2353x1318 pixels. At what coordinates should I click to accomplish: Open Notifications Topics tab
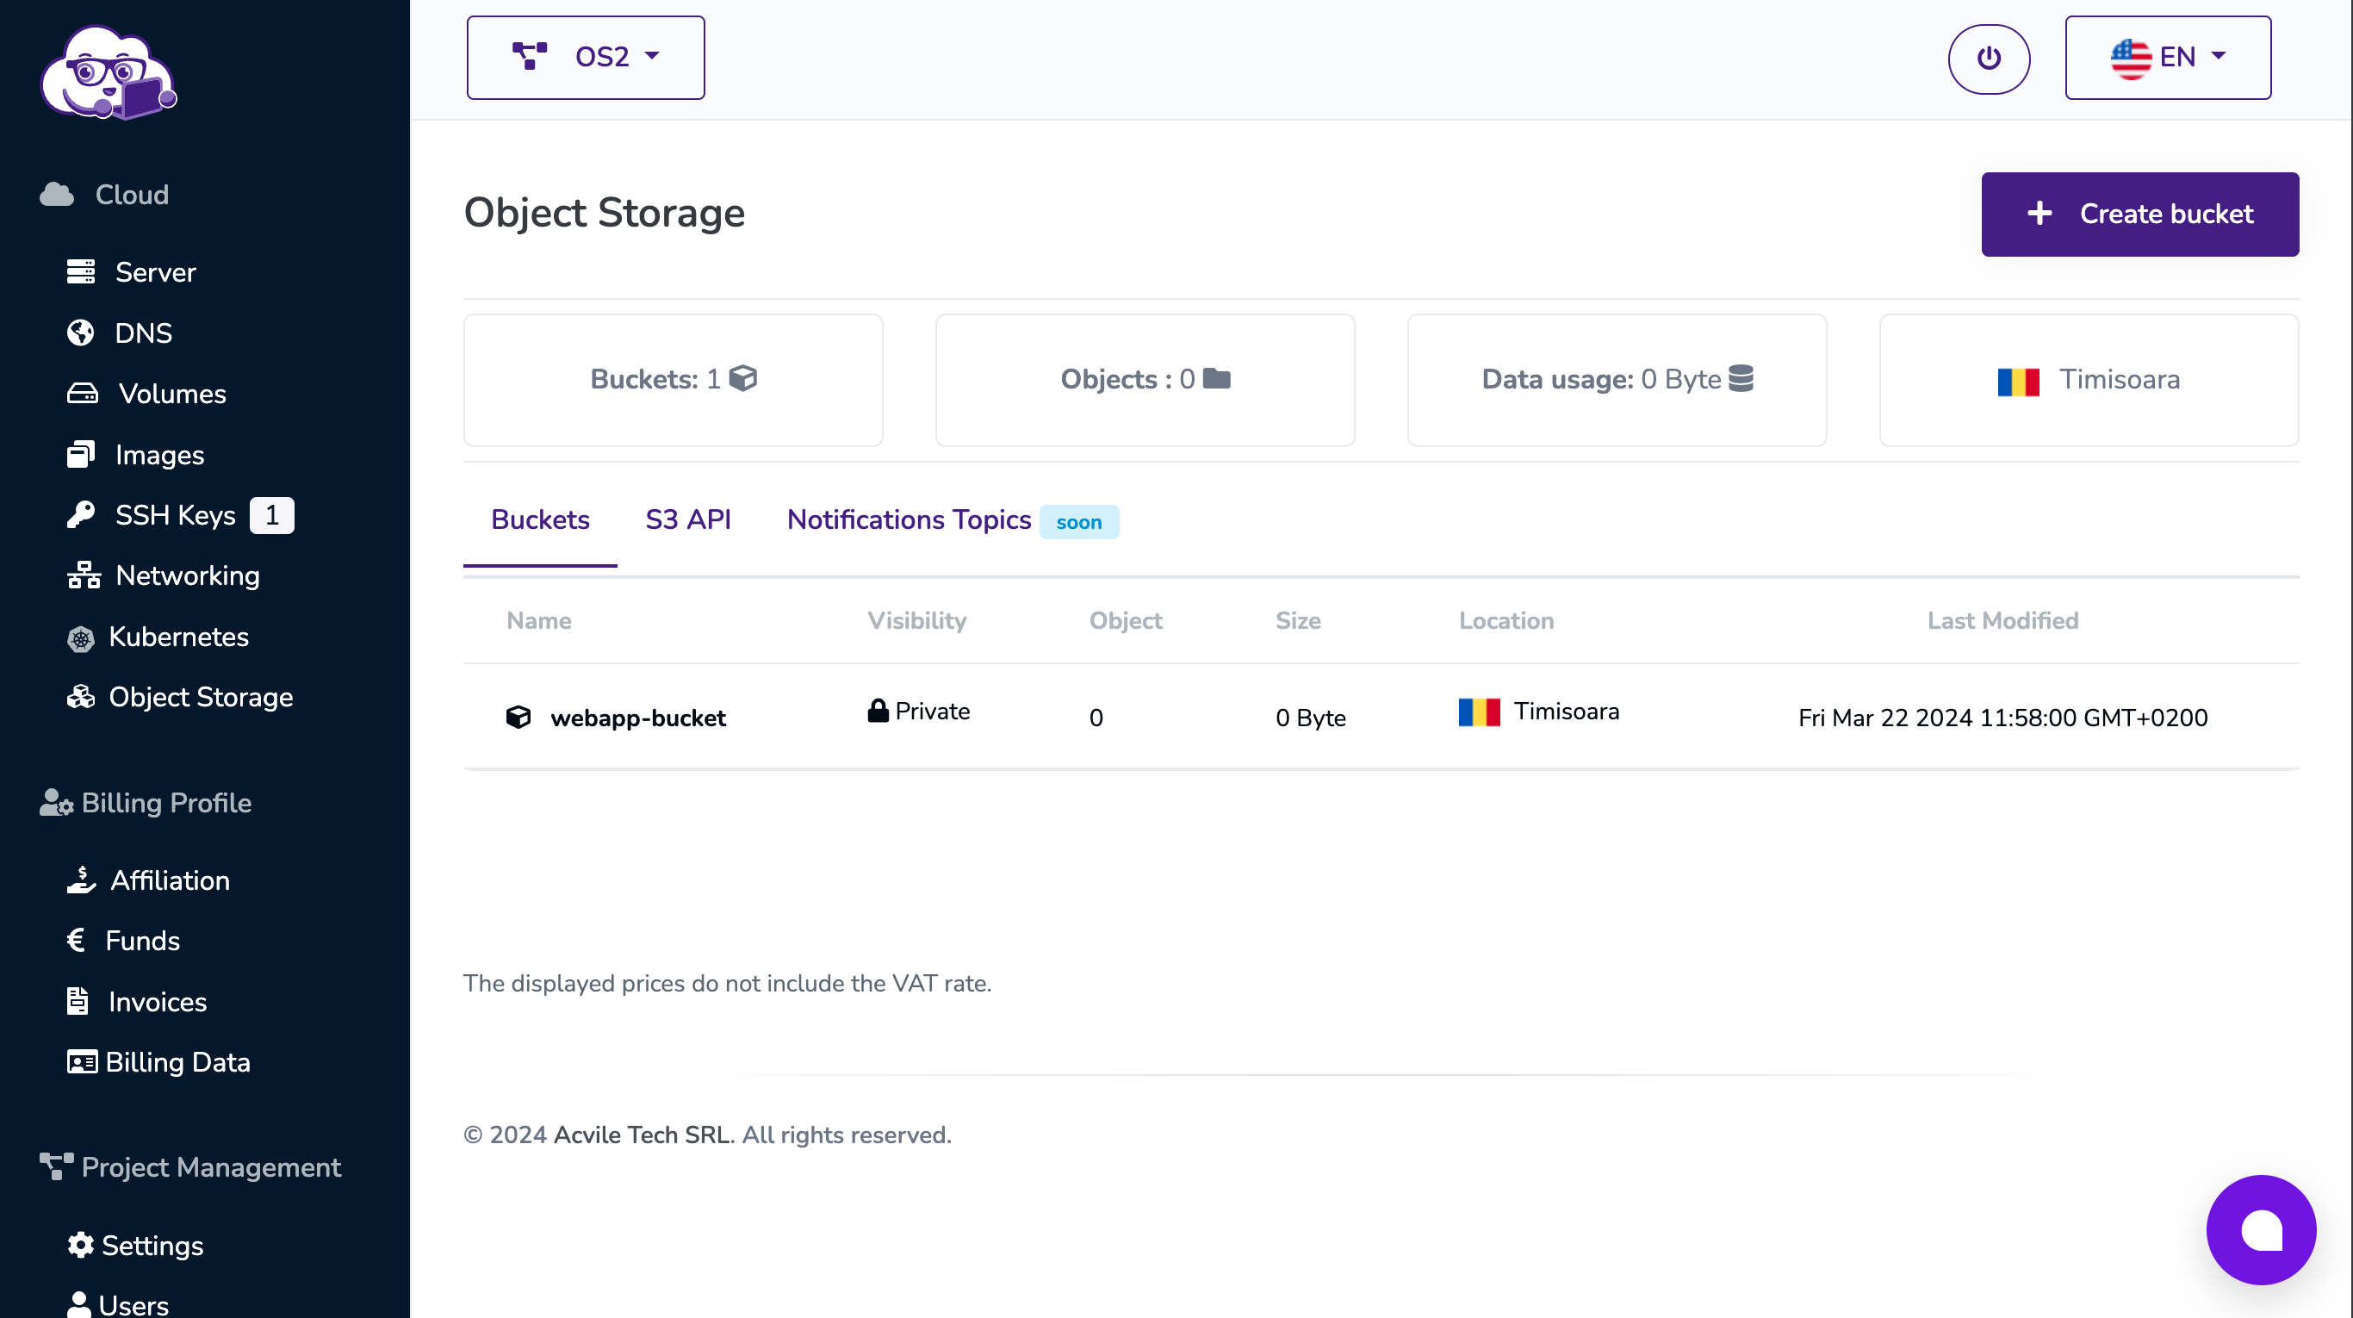908,519
